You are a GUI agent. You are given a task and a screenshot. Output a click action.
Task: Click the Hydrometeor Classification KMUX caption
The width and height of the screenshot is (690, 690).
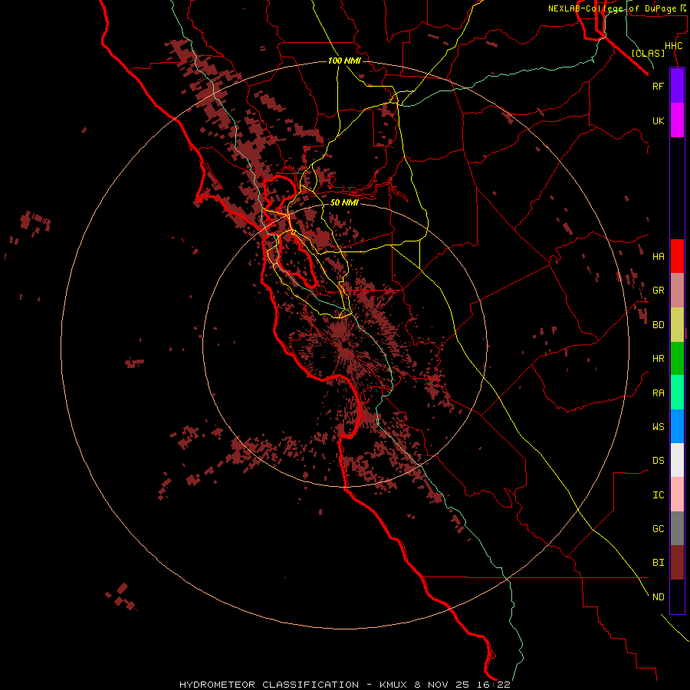[x=344, y=685]
